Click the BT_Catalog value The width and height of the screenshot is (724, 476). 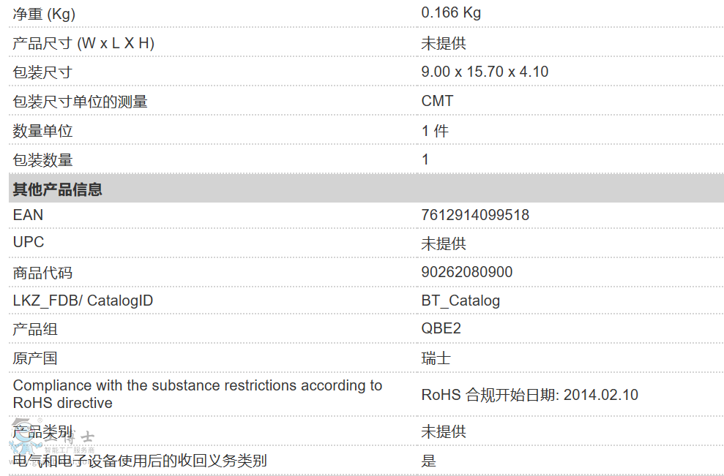460,301
